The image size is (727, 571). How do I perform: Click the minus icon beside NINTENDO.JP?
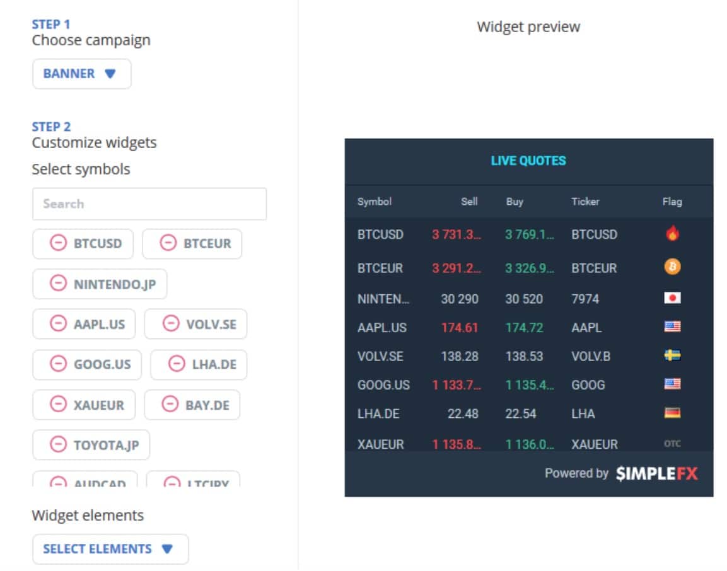coord(58,284)
